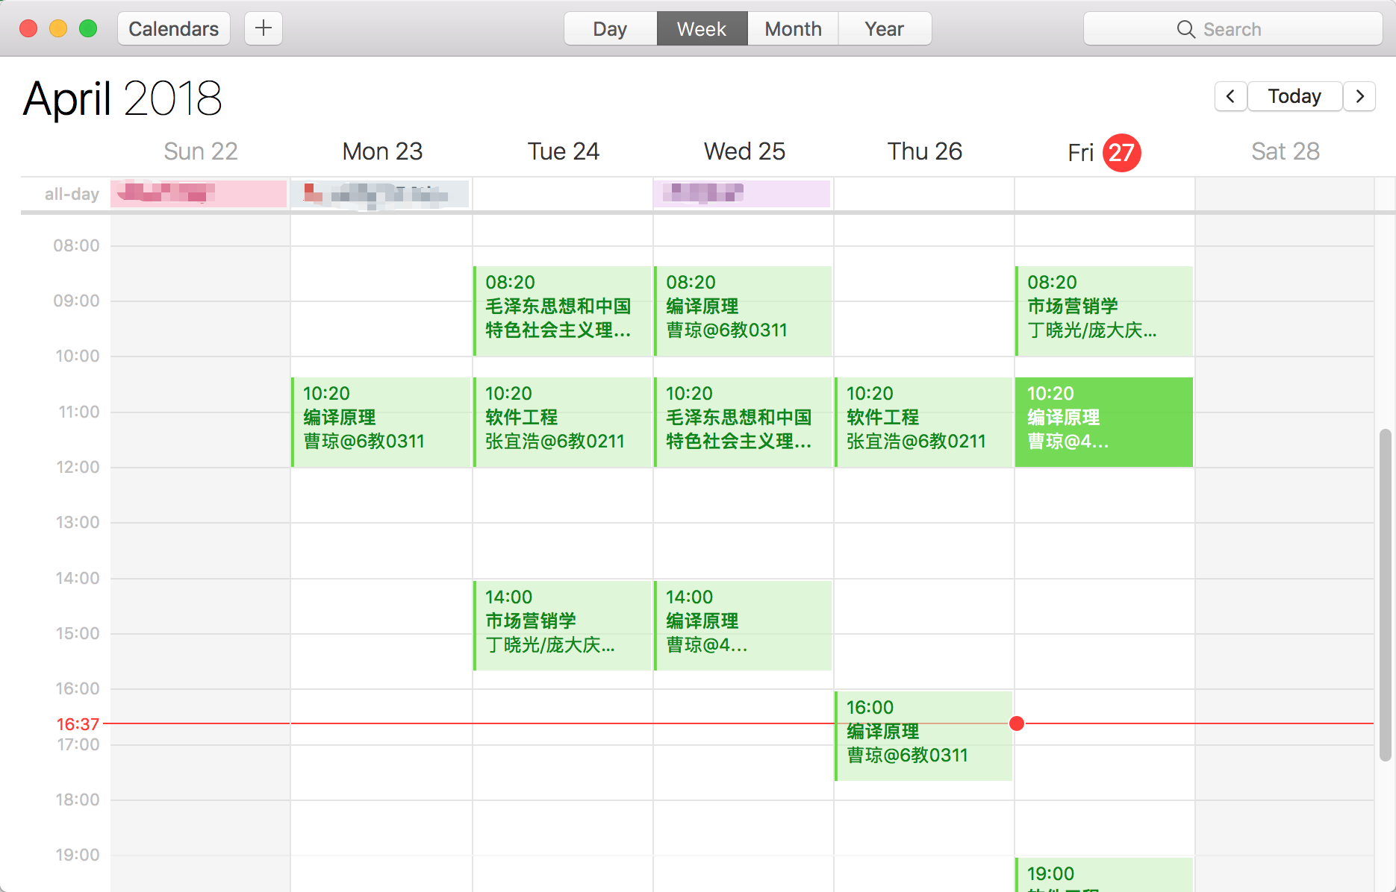Click the search magnifier icon
The image size is (1396, 892).
pos(1185,29)
